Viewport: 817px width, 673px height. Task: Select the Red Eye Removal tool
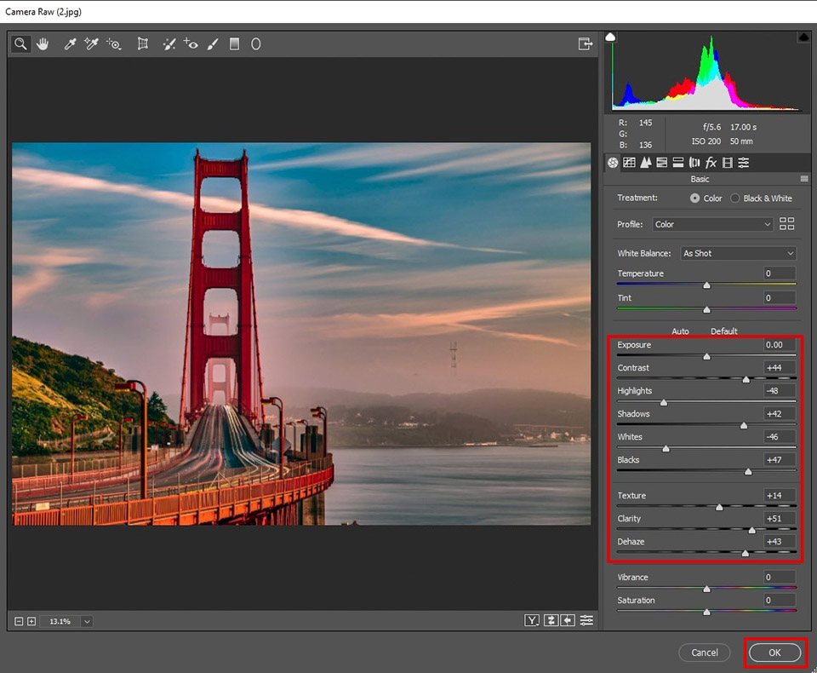coord(191,43)
